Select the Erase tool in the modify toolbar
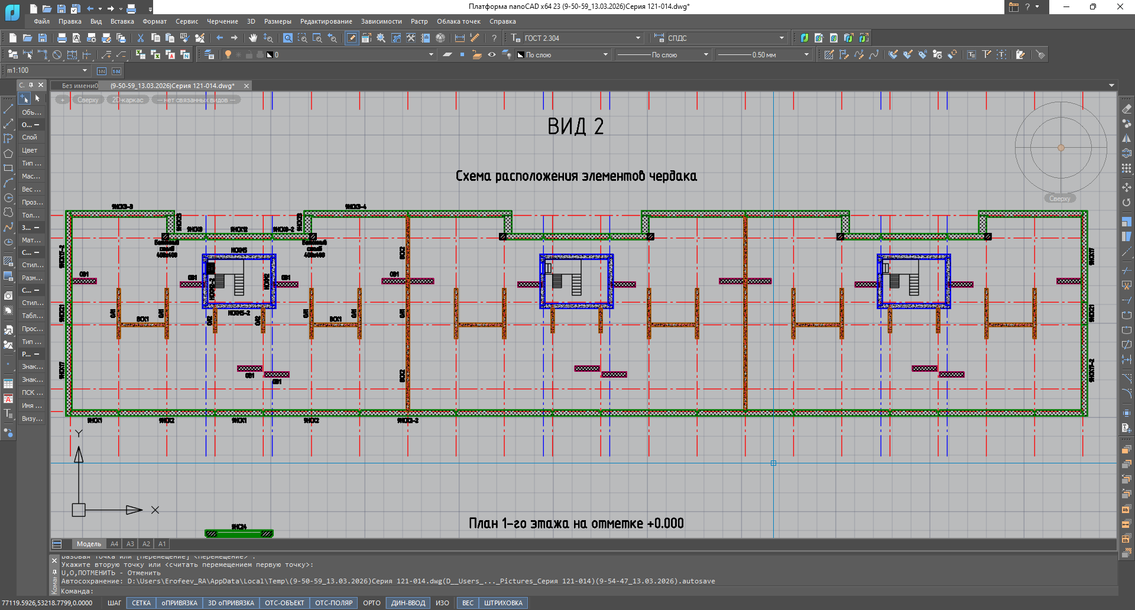This screenshot has width=1135, height=610. point(1127,109)
